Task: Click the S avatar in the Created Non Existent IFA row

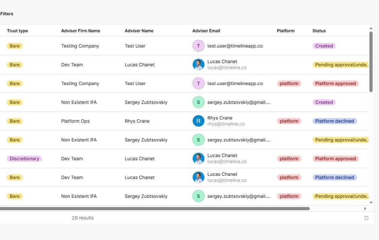Action: [x=198, y=102]
